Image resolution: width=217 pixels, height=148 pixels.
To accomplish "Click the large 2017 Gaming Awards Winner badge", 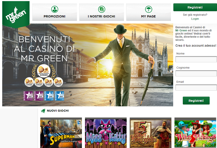I will coord(44,71).
